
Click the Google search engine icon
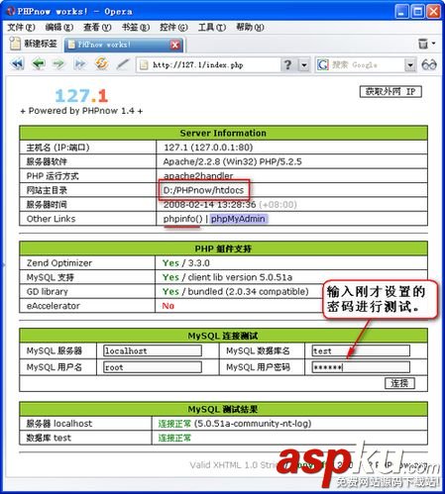pyautogui.click(x=323, y=64)
